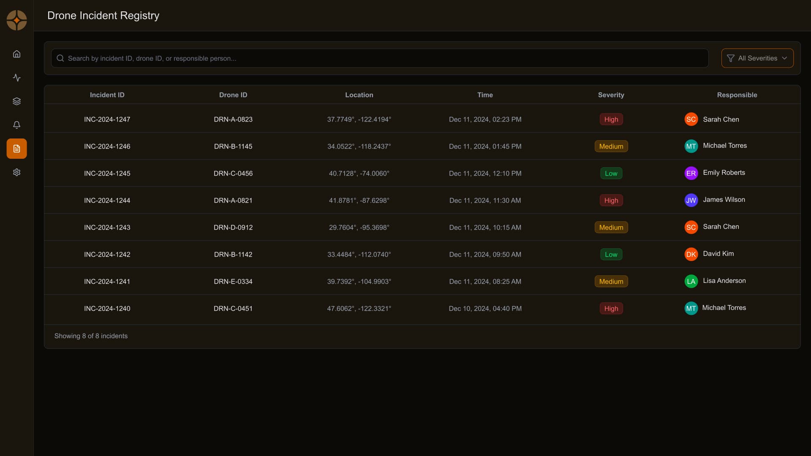Viewport: 811px width, 456px height.
Task: Open the Activity pulse sidebar icon
Action: pyautogui.click(x=16, y=78)
